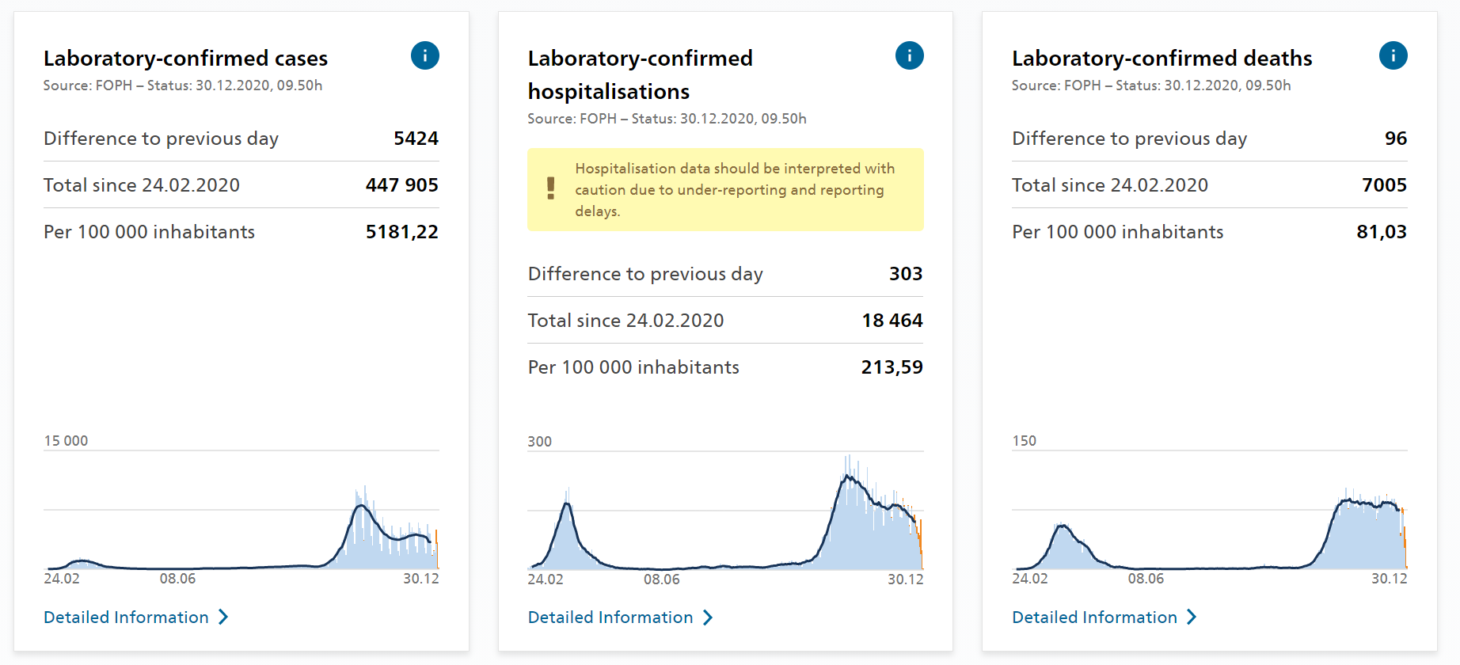Click the total hospitalisations value 18 464
This screenshot has width=1460, height=665.
pos(892,321)
